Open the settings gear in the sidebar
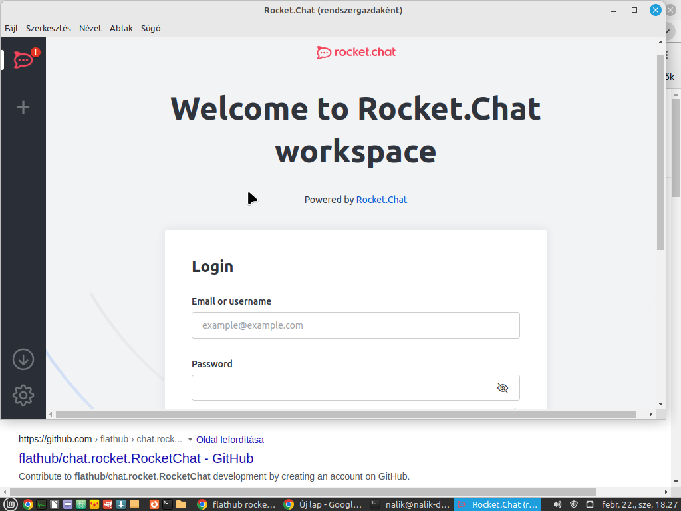 coord(23,395)
